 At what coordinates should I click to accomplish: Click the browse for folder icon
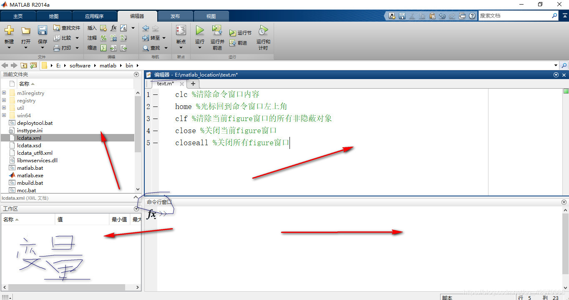[x=33, y=66]
